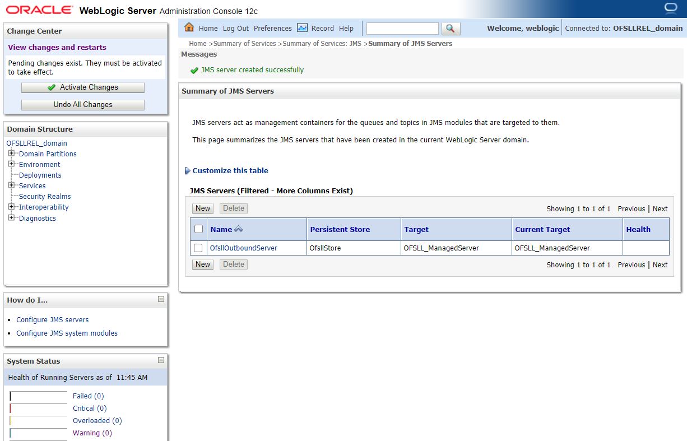Open OfsllOutboundServer JMS server link
The image size is (687, 441).
[x=243, y=248]
